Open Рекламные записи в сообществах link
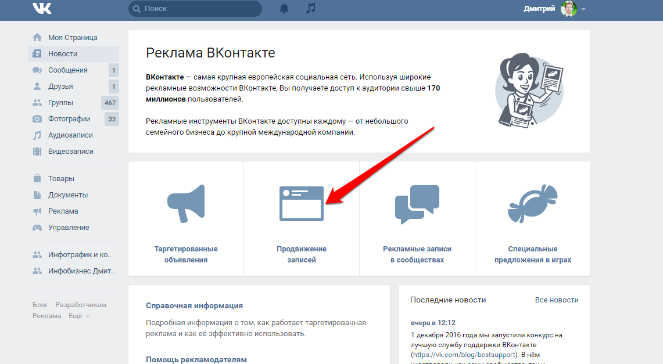The width and height of the screenshot is (663, 364). tap(417, 254)
